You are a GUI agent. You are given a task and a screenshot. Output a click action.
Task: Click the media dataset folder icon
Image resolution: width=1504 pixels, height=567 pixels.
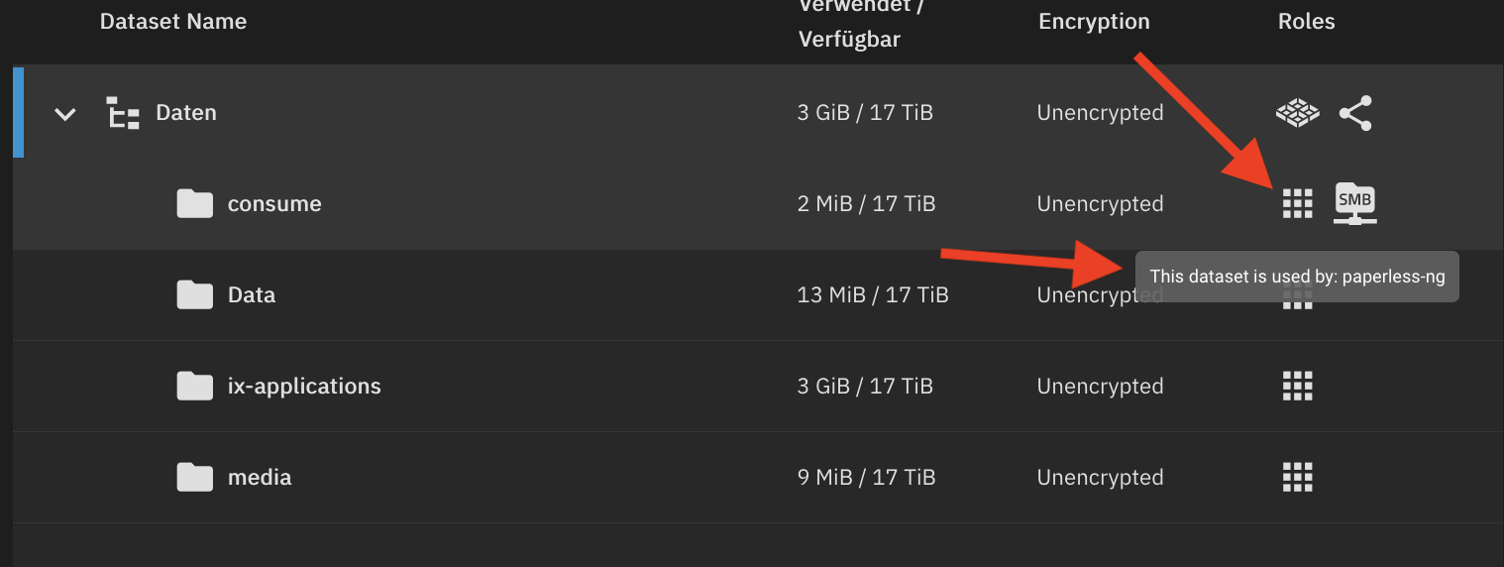tap(195, 478)
